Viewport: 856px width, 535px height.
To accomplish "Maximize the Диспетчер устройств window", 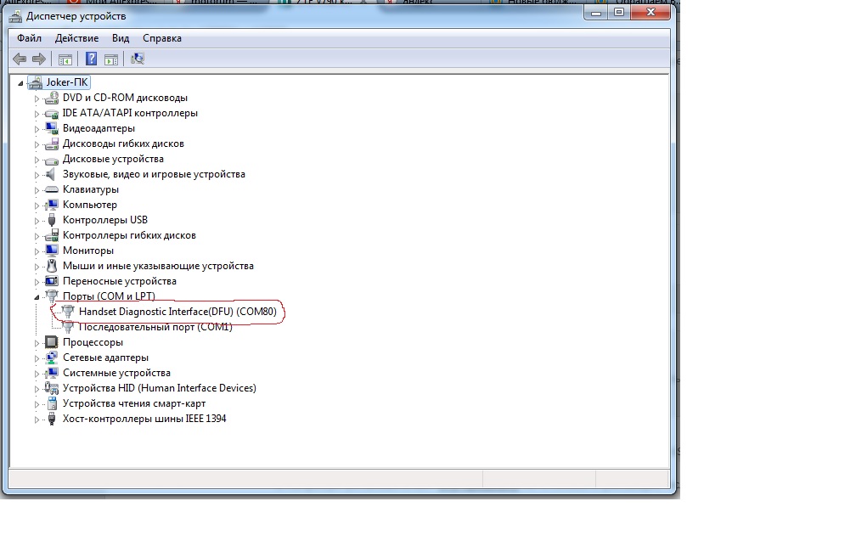I will pyautogui.click(x=619, y=12).
